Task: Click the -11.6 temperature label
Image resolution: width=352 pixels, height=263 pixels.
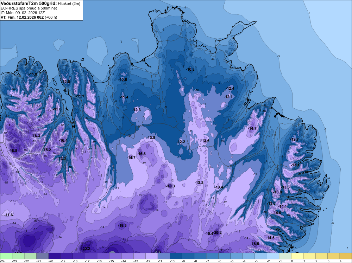Action: 9,215
